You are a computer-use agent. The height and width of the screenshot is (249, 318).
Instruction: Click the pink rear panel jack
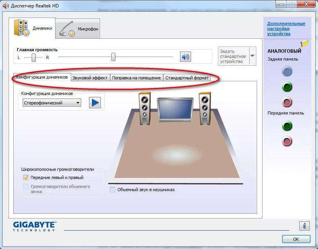(x=287, y=102)
